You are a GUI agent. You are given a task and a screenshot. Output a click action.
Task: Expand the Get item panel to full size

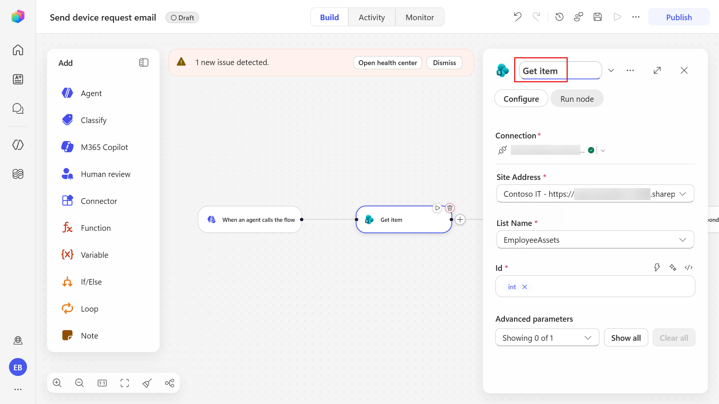pos(657,70)
